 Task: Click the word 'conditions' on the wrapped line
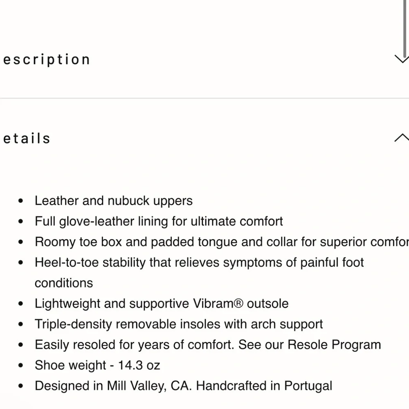point(64,283)
